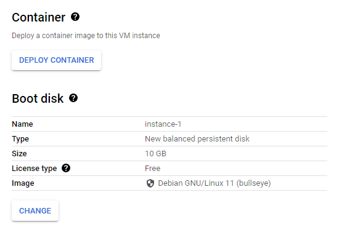Click the CHANGE boot disk button
The width and height of the screenshot is (339, 235).
[x=35, y=210]
